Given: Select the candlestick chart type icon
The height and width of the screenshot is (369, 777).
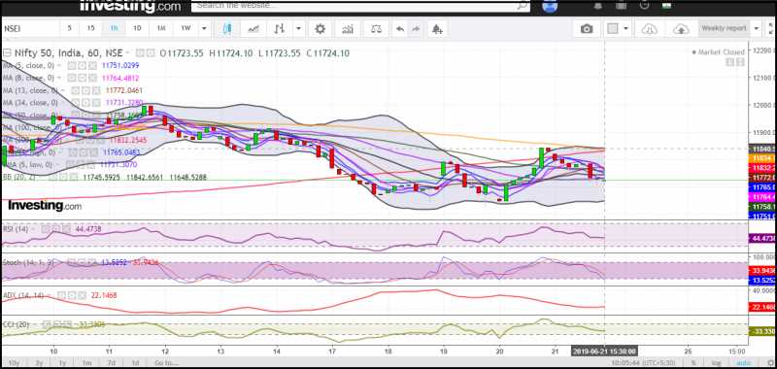Looking at the screenshot, I should 227,29.
